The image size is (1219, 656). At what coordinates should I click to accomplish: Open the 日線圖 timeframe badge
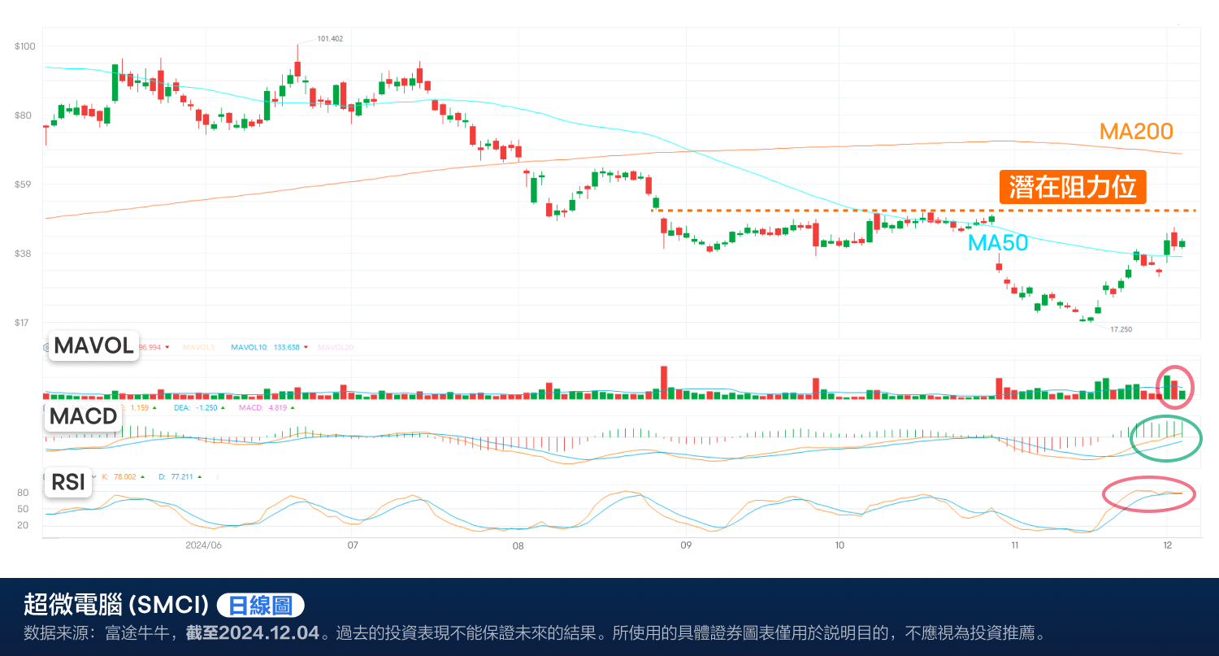(261, 606)
